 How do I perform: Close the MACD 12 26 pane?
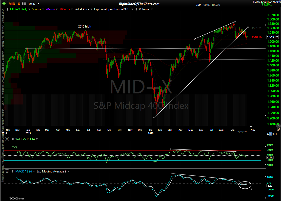tap(7, 171)
